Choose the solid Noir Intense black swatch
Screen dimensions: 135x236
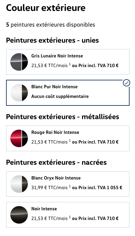point(19,215)
